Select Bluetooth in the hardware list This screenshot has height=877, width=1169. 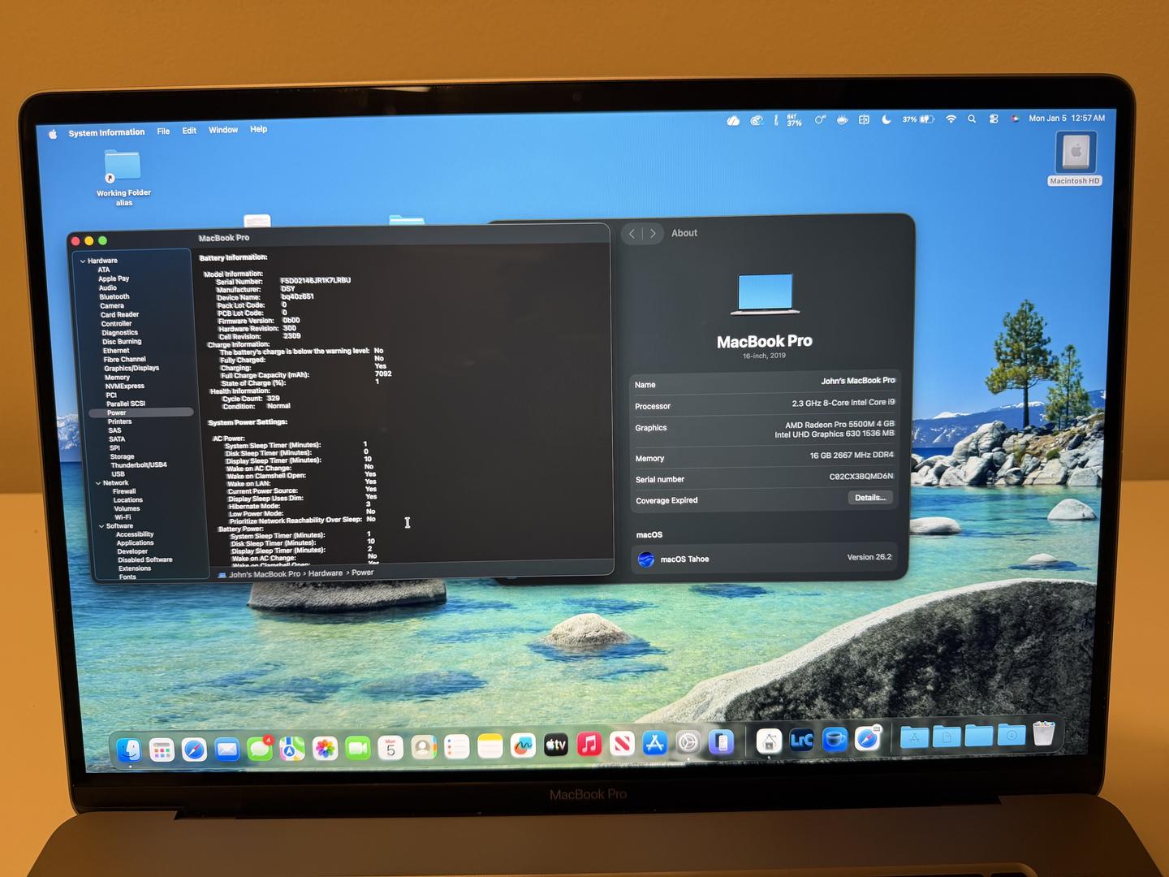click(114, 296)
